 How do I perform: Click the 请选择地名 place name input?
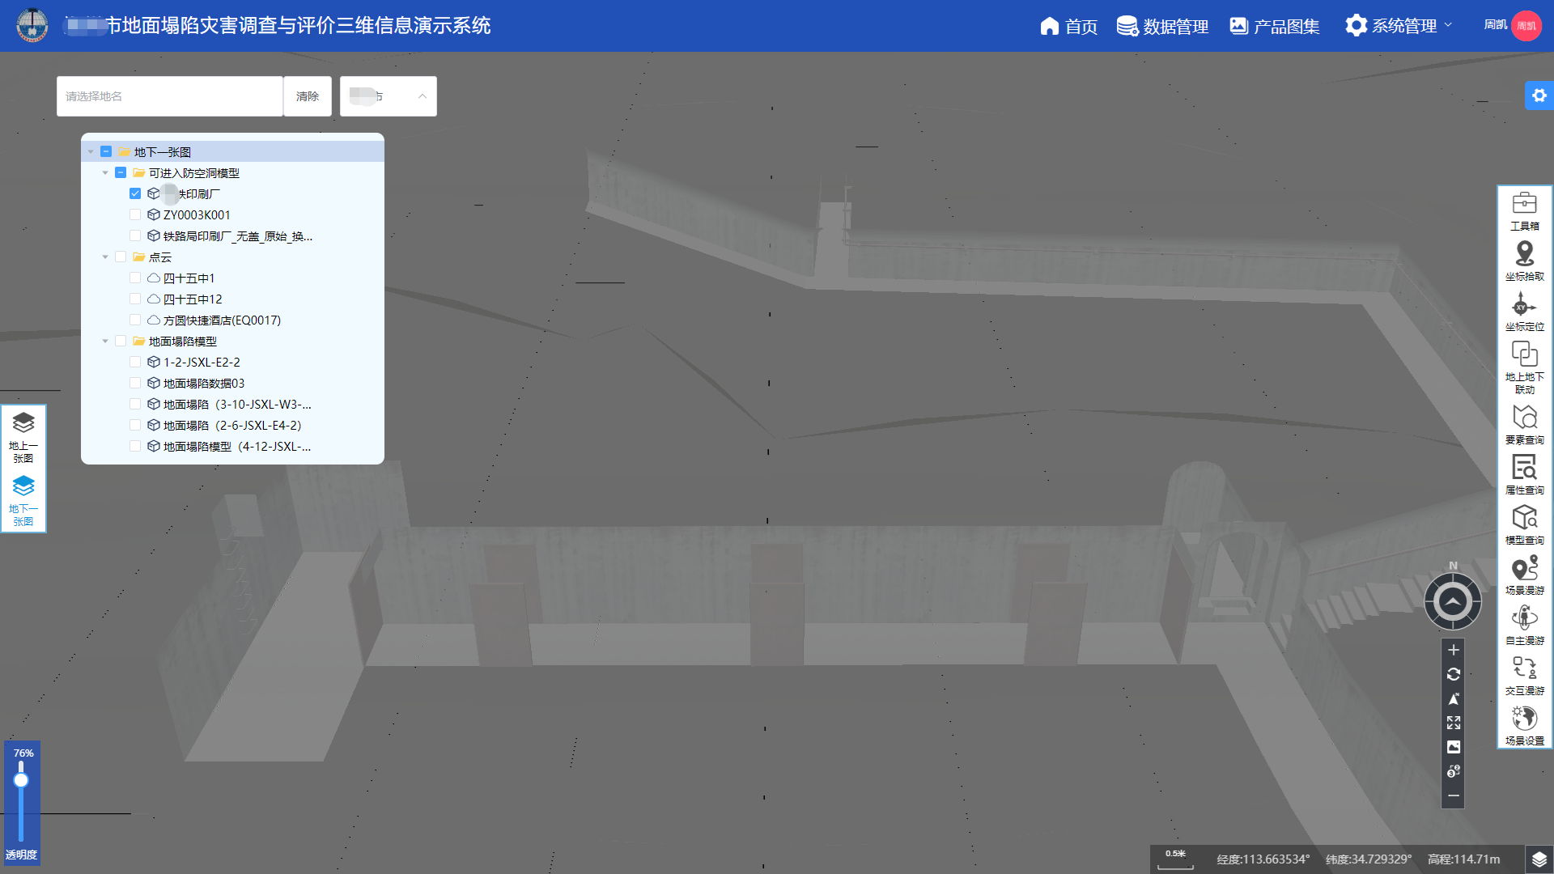[170, 96]
